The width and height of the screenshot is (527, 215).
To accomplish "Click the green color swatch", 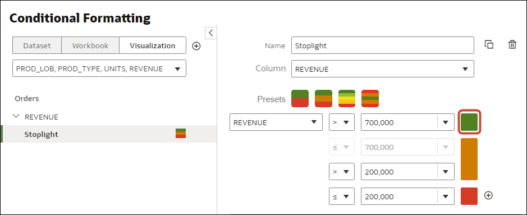I will pyautogui.click(x=469, y=122).
